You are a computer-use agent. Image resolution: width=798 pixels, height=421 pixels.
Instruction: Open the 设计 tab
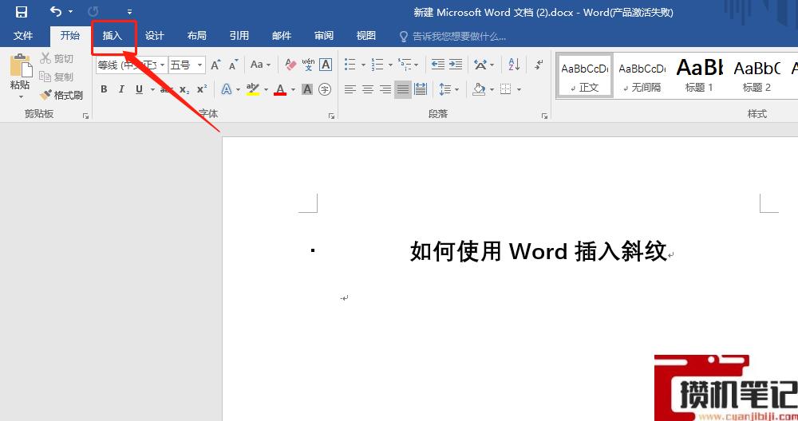pyautogui.click(x=155, y=36)
